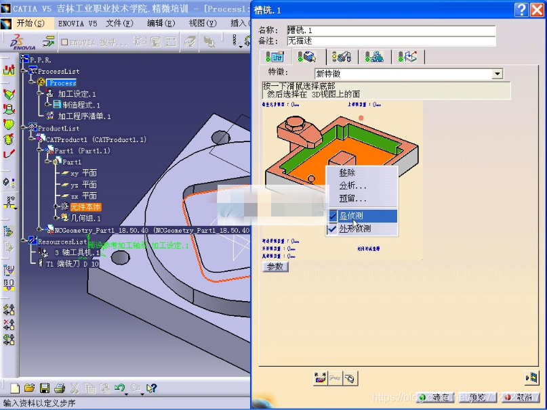547x410 pixels.
Task: Click the green shell-shaped machining icon
Action: click(x=9, y=124)
